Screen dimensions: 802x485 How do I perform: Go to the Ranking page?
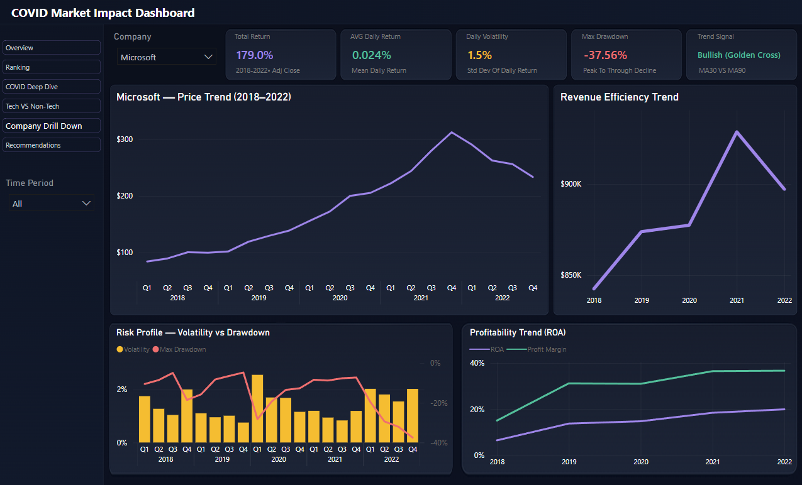[x=52, y=67]
